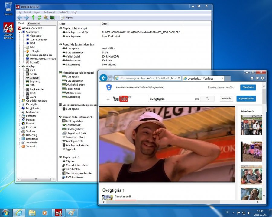Click the YouTube URL address bar
Screen dimensions: 272x217
(144, 78)
